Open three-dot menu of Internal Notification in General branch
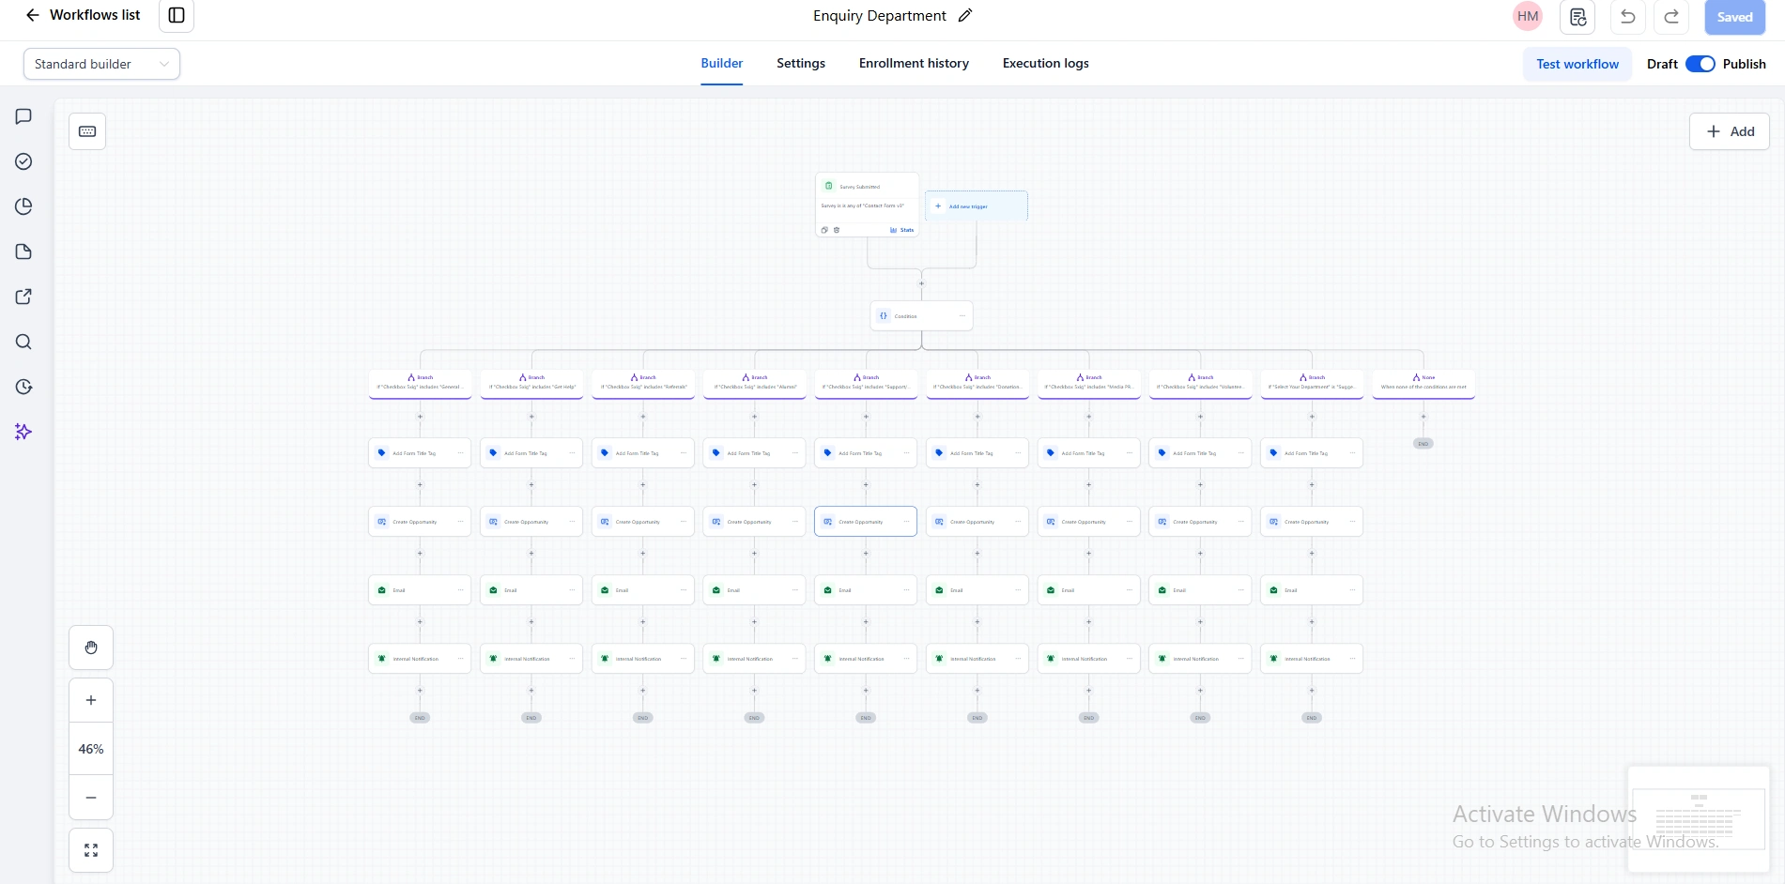The image size is (1785, 884). pos(460,659)
